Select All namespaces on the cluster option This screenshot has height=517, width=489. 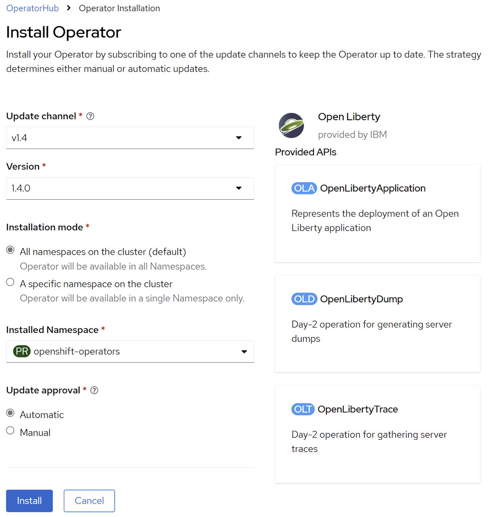pyautogui.click(x=11, y=250)
